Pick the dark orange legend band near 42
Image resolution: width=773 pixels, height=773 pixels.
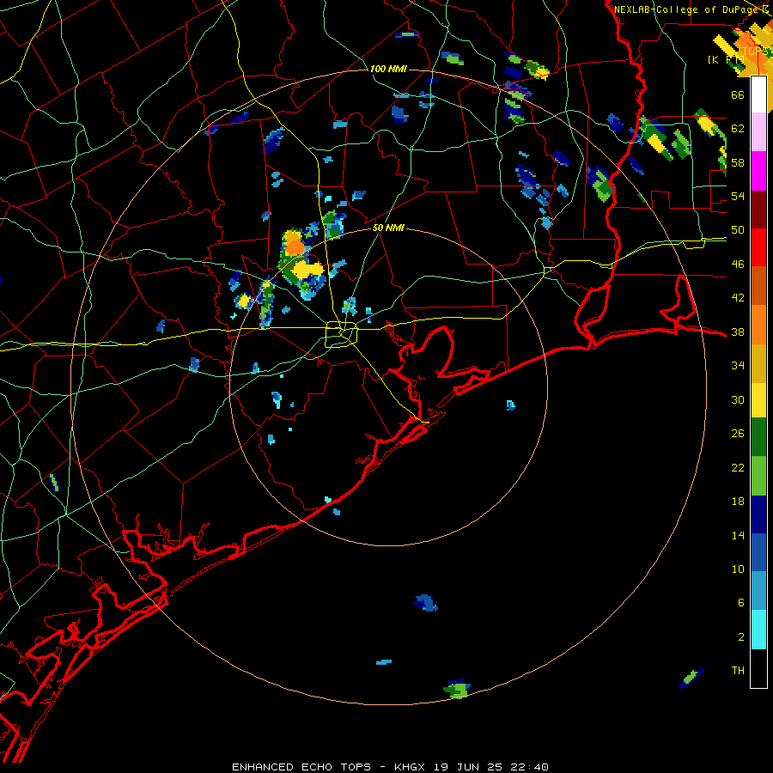coord(758,285)
